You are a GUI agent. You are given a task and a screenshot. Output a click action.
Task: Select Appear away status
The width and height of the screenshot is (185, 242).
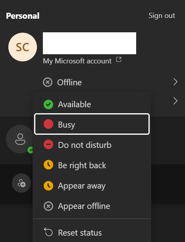point(92,186)
